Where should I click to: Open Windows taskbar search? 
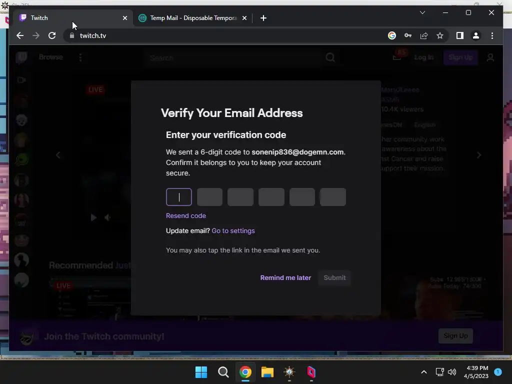(x=223, y=372)
